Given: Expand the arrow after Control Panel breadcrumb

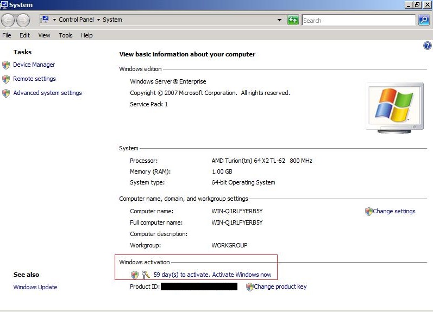Looking at the screenshot, I should (x=98, y=20).
